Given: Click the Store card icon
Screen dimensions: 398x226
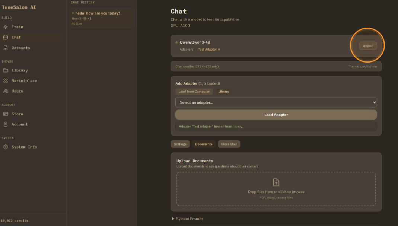Looking at the screenshot, I should coord(6,114).
